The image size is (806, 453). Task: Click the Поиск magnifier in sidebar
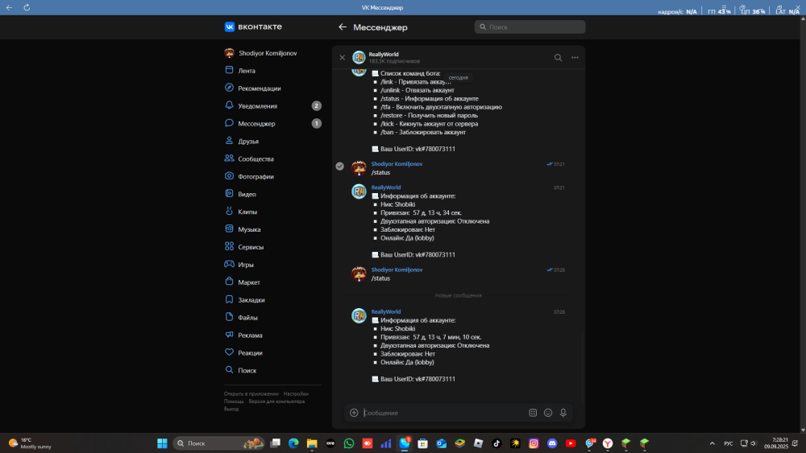tap(229, 370)
